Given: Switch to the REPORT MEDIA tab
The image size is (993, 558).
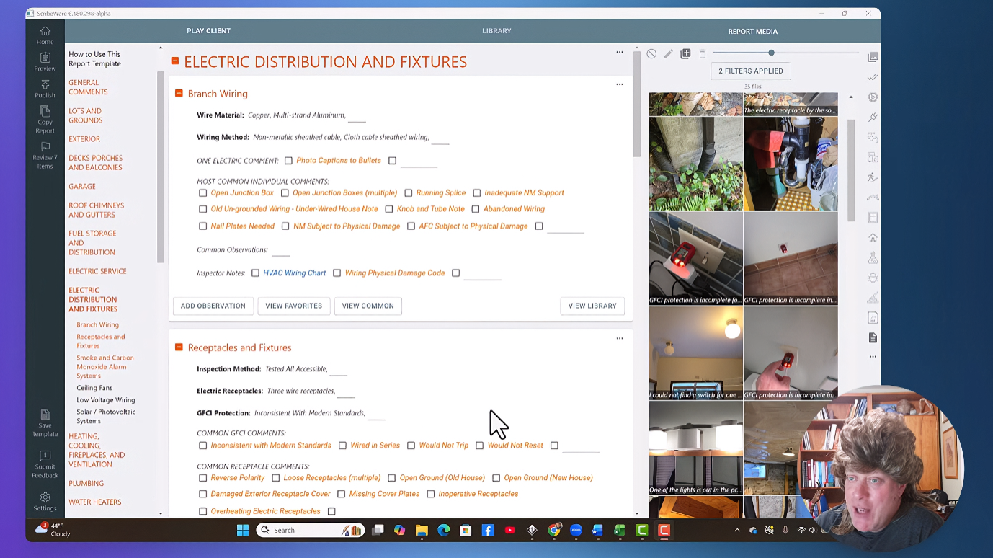Looking at the screenshot, I should (x=752, y=32).
